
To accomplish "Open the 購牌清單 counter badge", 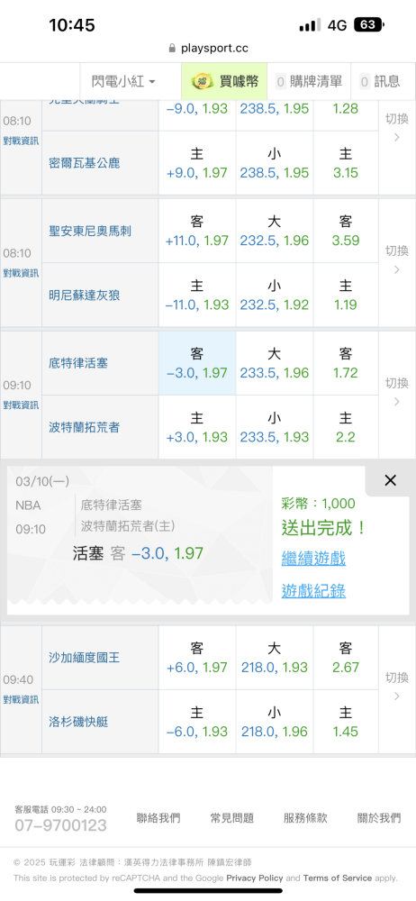I will [280, 82].
